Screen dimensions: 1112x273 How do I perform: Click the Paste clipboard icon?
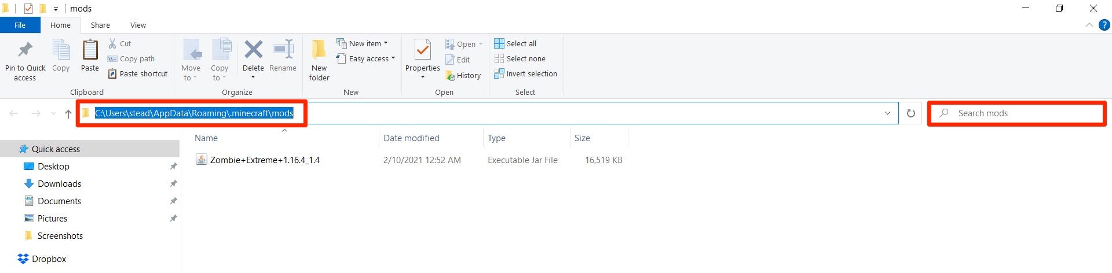90,50
